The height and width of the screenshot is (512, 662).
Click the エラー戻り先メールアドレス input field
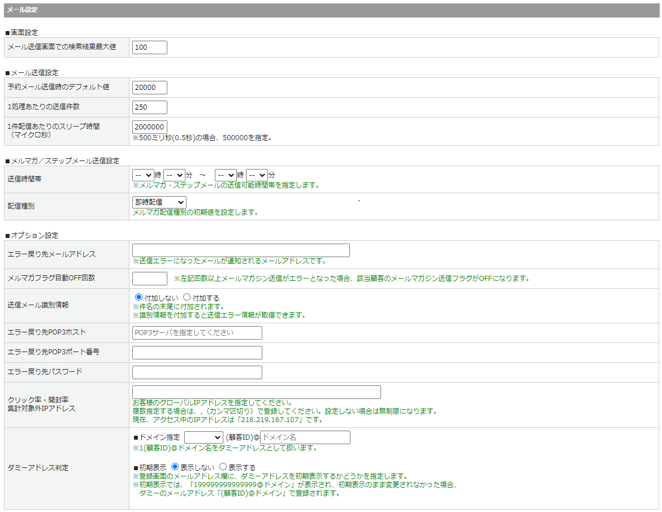[x=241, y=250]
